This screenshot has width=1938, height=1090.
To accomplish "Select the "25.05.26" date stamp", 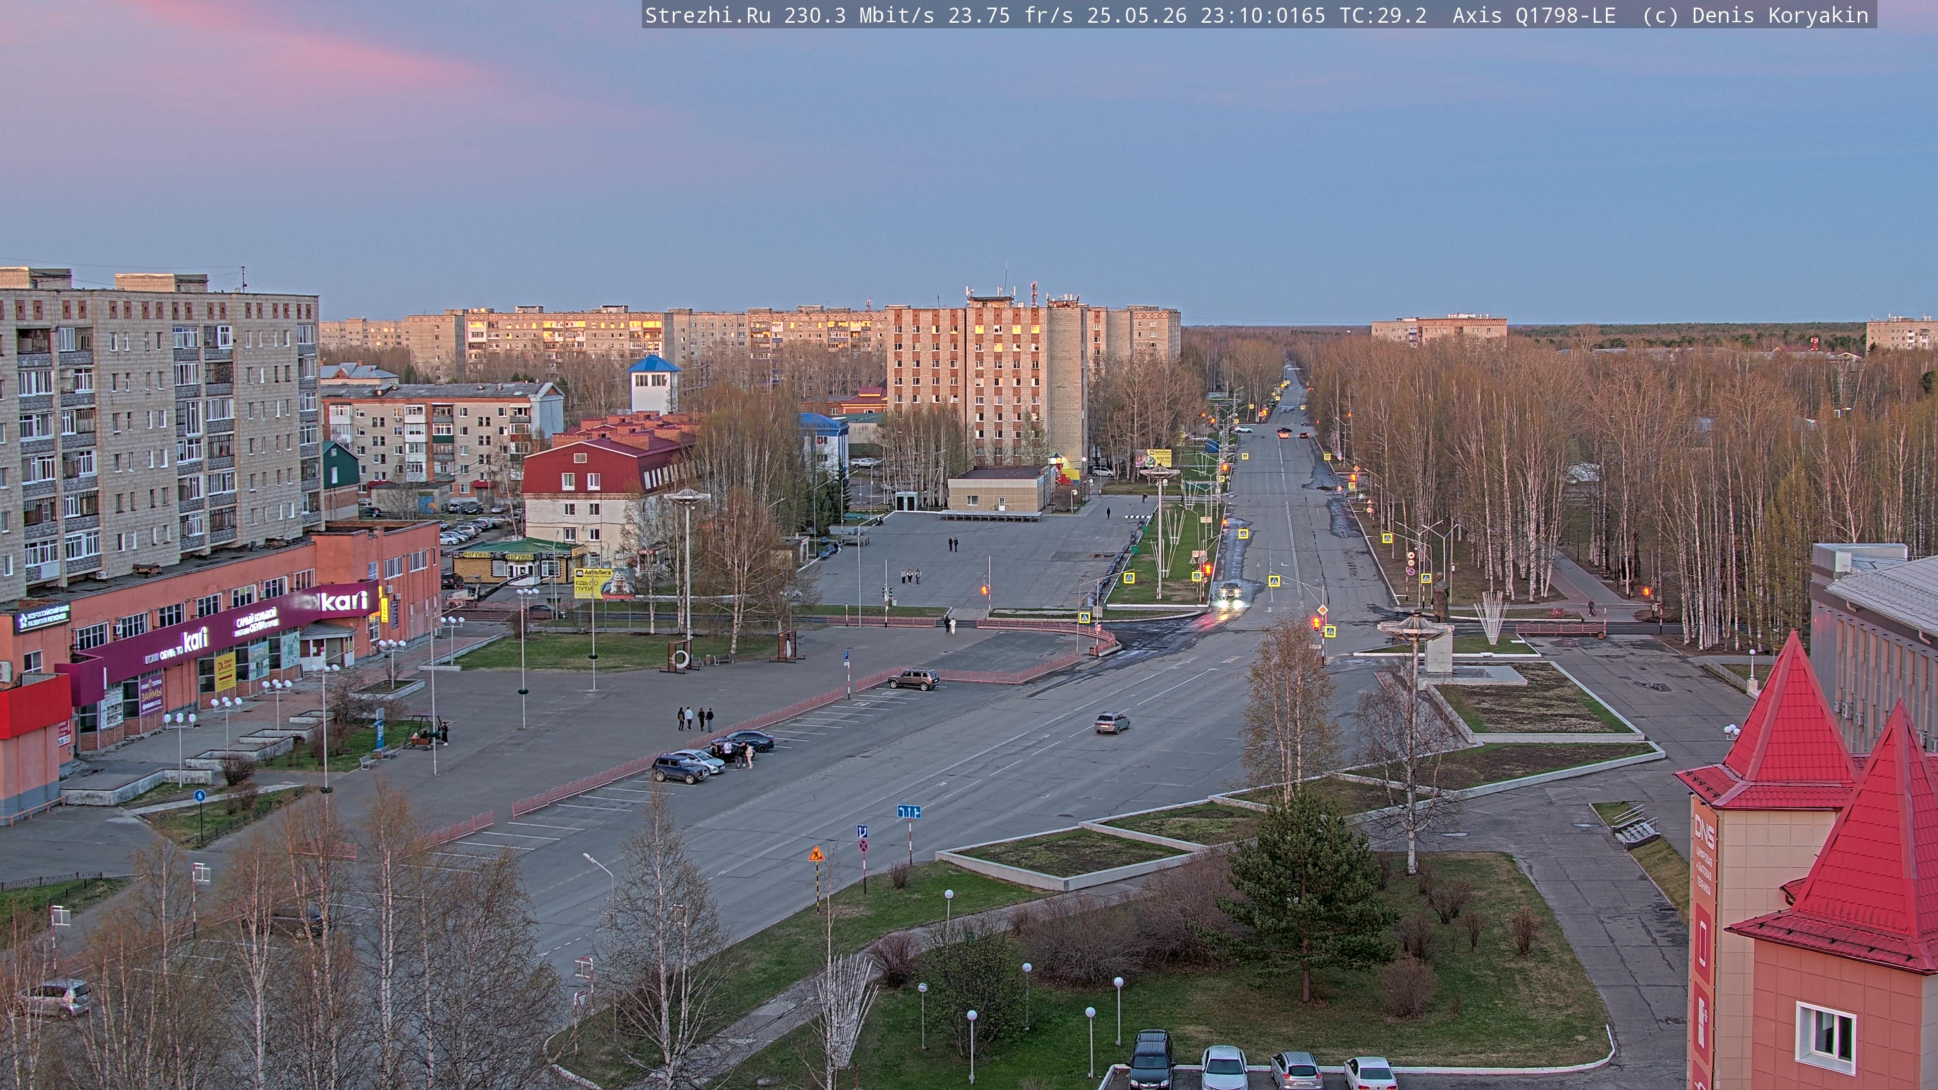I will 1137,15.
